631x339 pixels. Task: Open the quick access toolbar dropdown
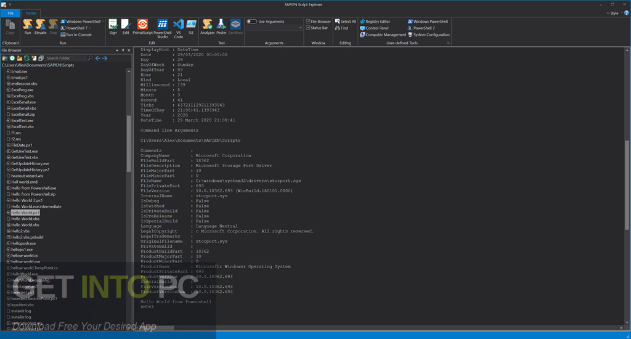pos(10,4)
